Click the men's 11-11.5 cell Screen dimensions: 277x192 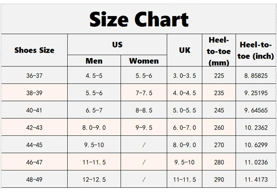[94, 162]
